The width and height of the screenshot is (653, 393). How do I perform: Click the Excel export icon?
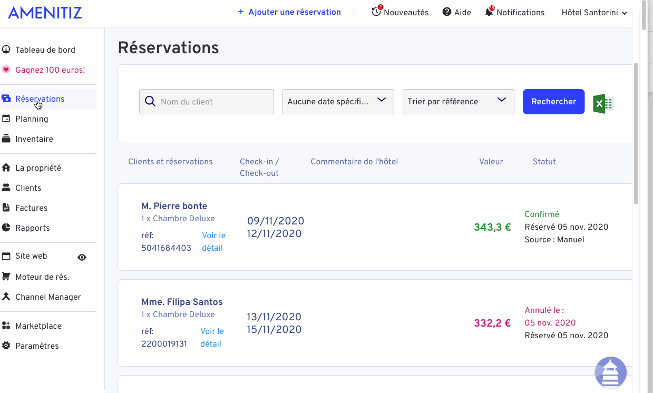click(x=603, y=103)
